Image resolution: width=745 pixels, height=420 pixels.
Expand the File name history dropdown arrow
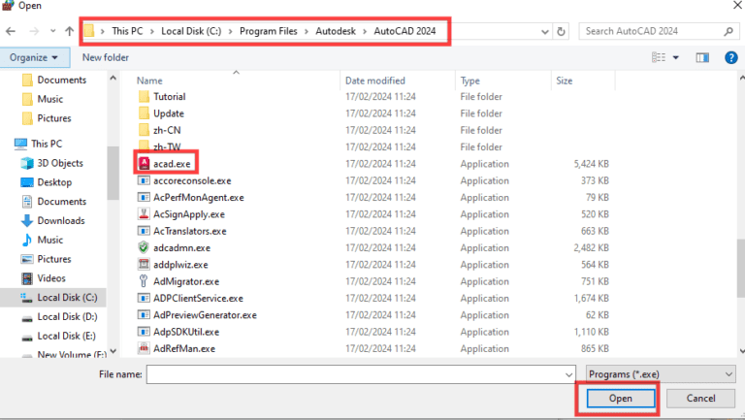tap(568, 373)
